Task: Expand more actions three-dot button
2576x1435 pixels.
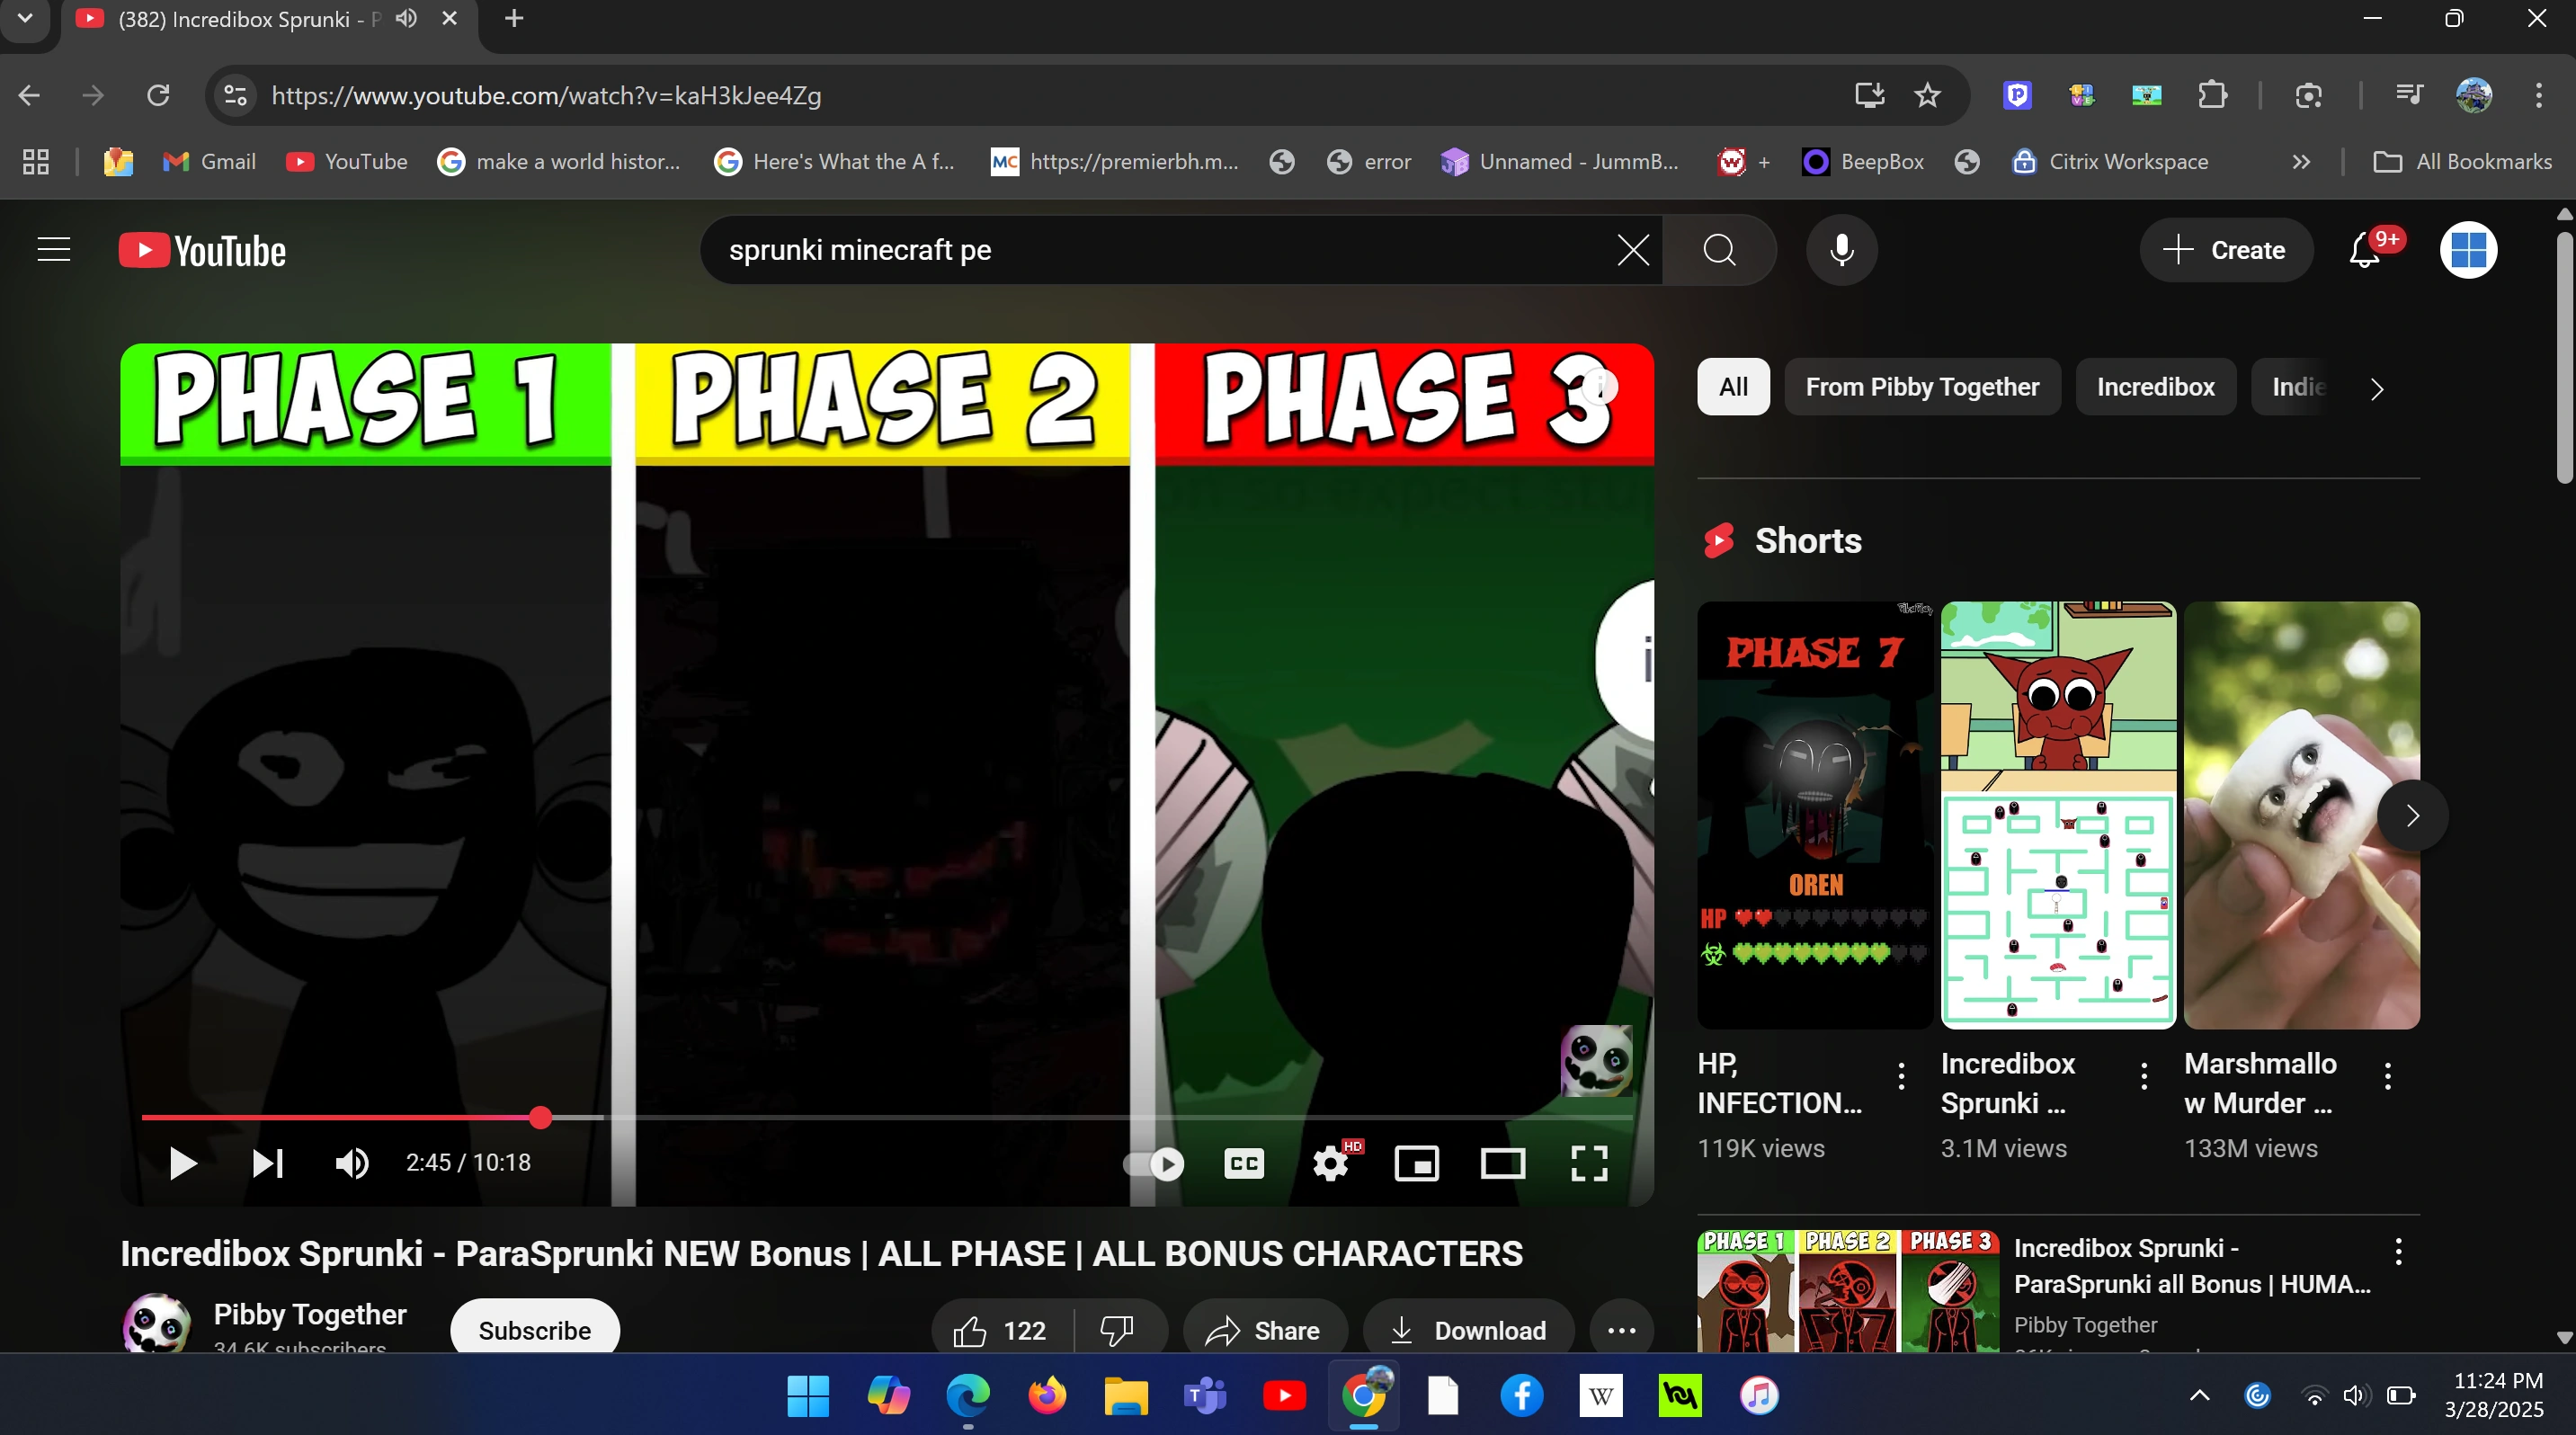Action: [1621, 1330]
